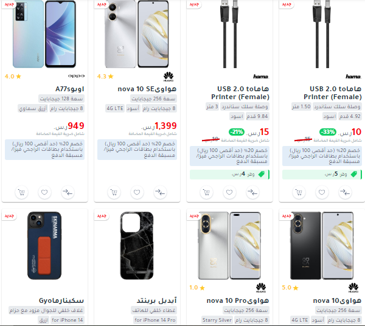The width and height of the screenshot is (365, 326).
Task: Compare the Hama 1.50 meter cable
Action: click(345, 192)
